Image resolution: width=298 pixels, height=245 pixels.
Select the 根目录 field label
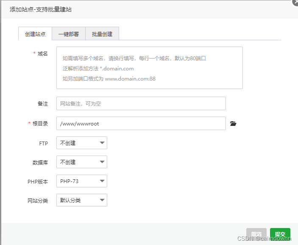[x=40, y=124]
